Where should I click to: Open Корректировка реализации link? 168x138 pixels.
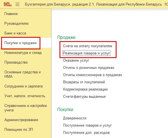tap(85, 89)
